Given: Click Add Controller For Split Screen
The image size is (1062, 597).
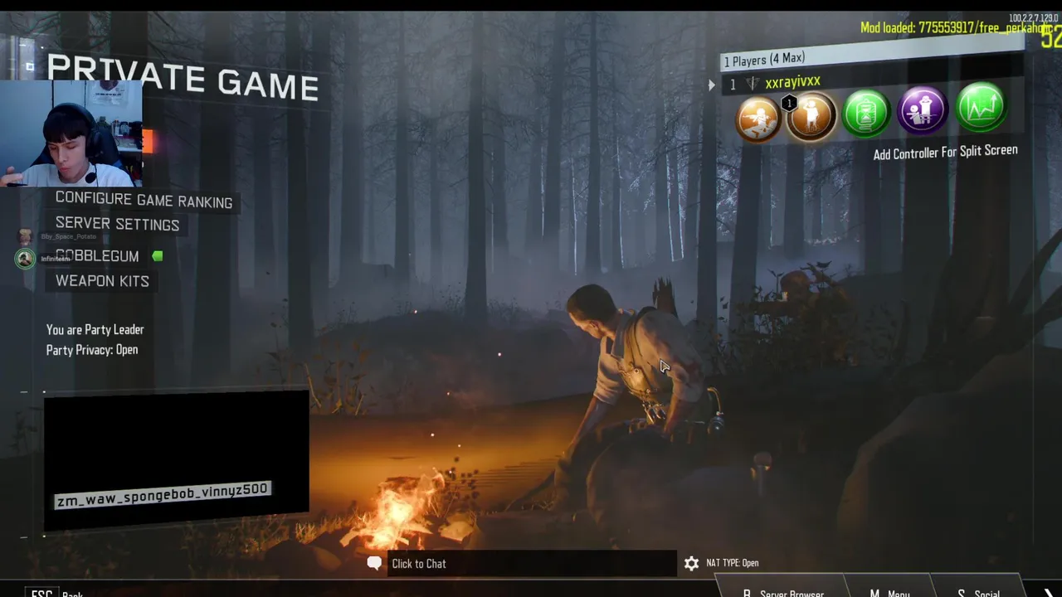Looking at the screenshot, I should pos(945,153).
